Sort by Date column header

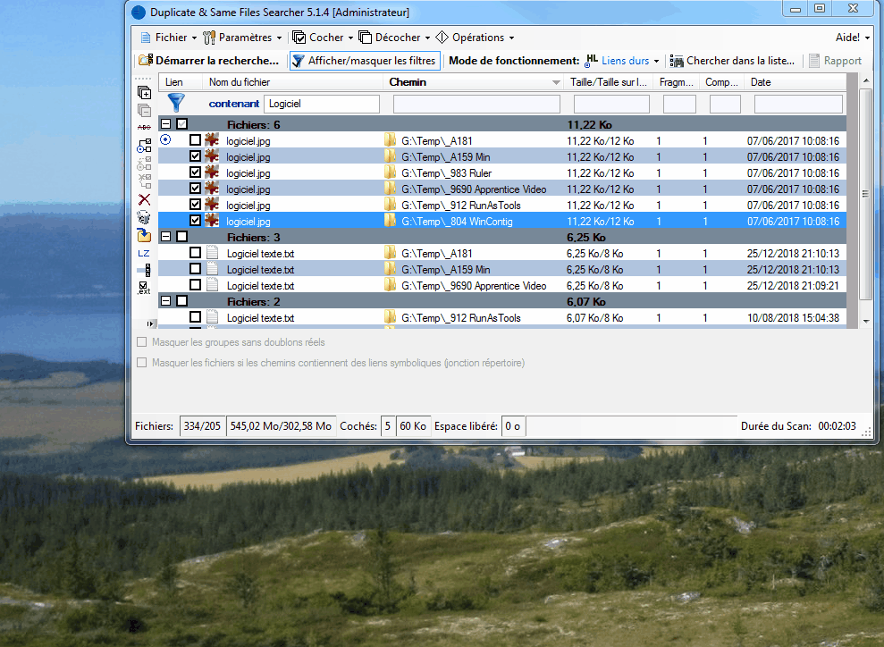(796, 82)
